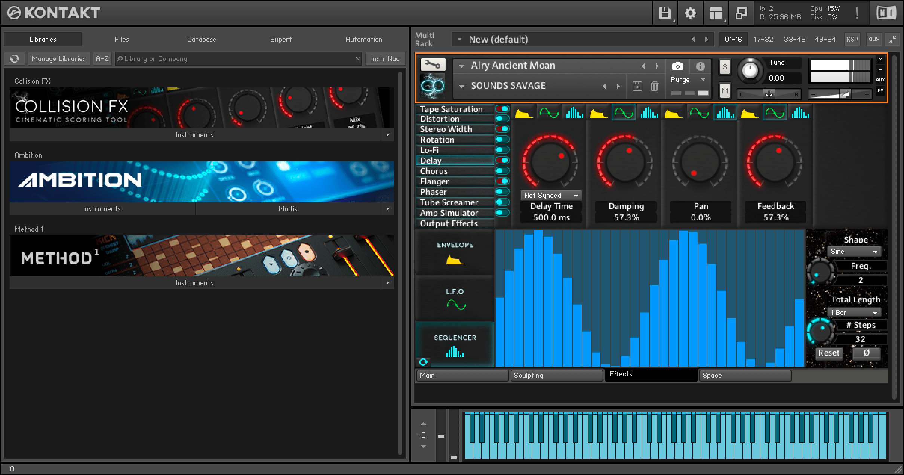
Task: Toggle the Flanger effect switch
Action: click(502, 181)
